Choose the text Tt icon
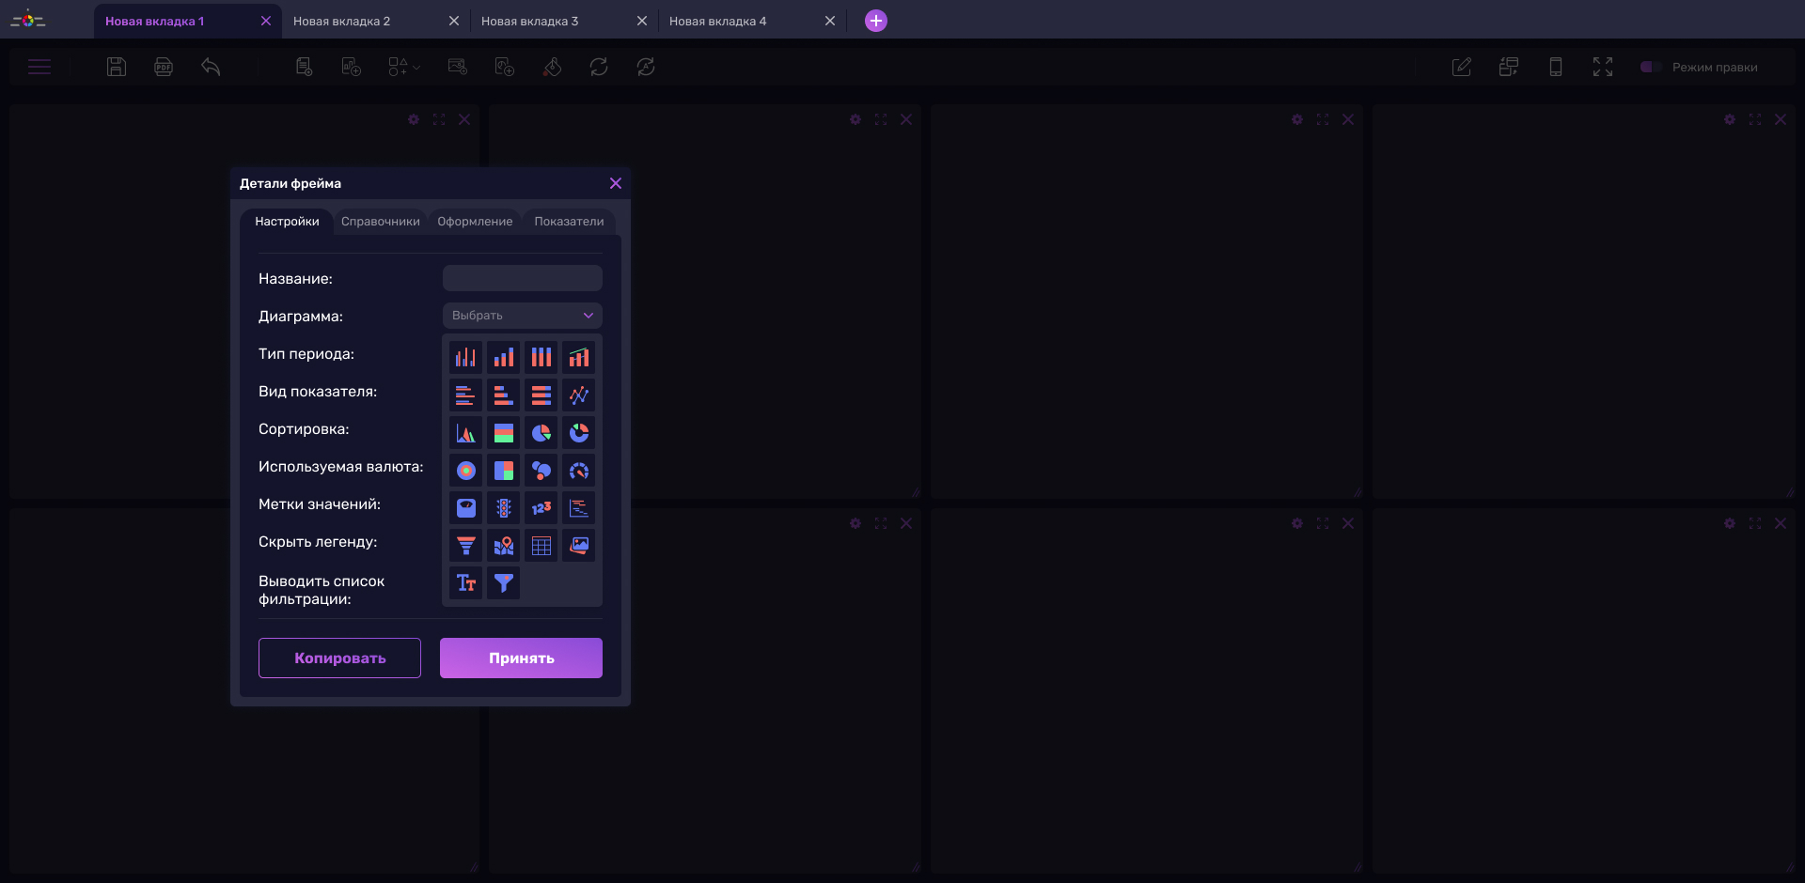 pyautogui.click(x=466, y=583)
